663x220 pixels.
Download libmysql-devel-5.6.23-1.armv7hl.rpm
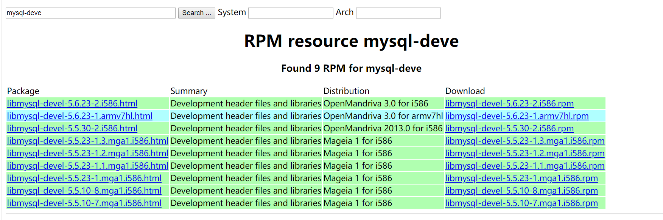(x=517, y=116)
